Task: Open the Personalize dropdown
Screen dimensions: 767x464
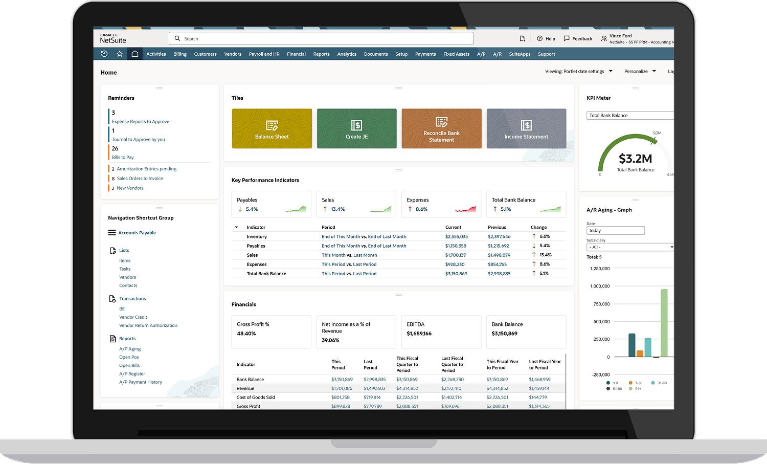Action: pyautogui.click(x=639, y=71)
